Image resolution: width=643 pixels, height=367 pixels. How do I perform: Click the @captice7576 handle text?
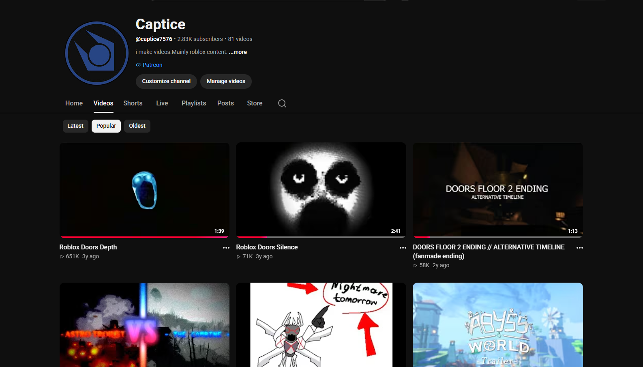pyautogui.click(x=154, y=39)
